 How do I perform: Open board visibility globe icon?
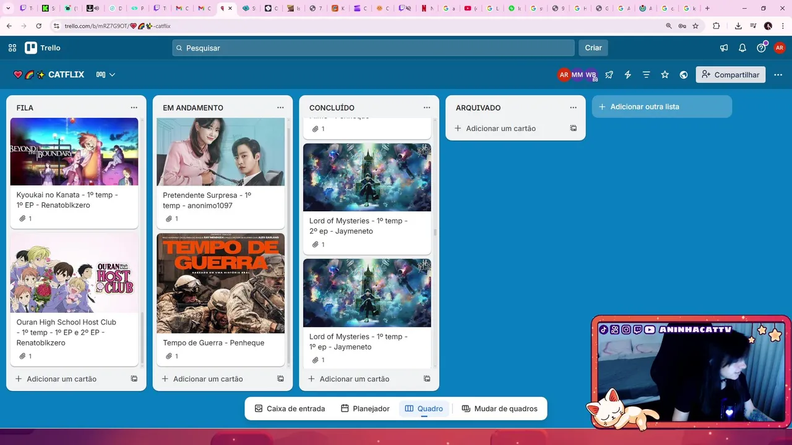point(684,75)
